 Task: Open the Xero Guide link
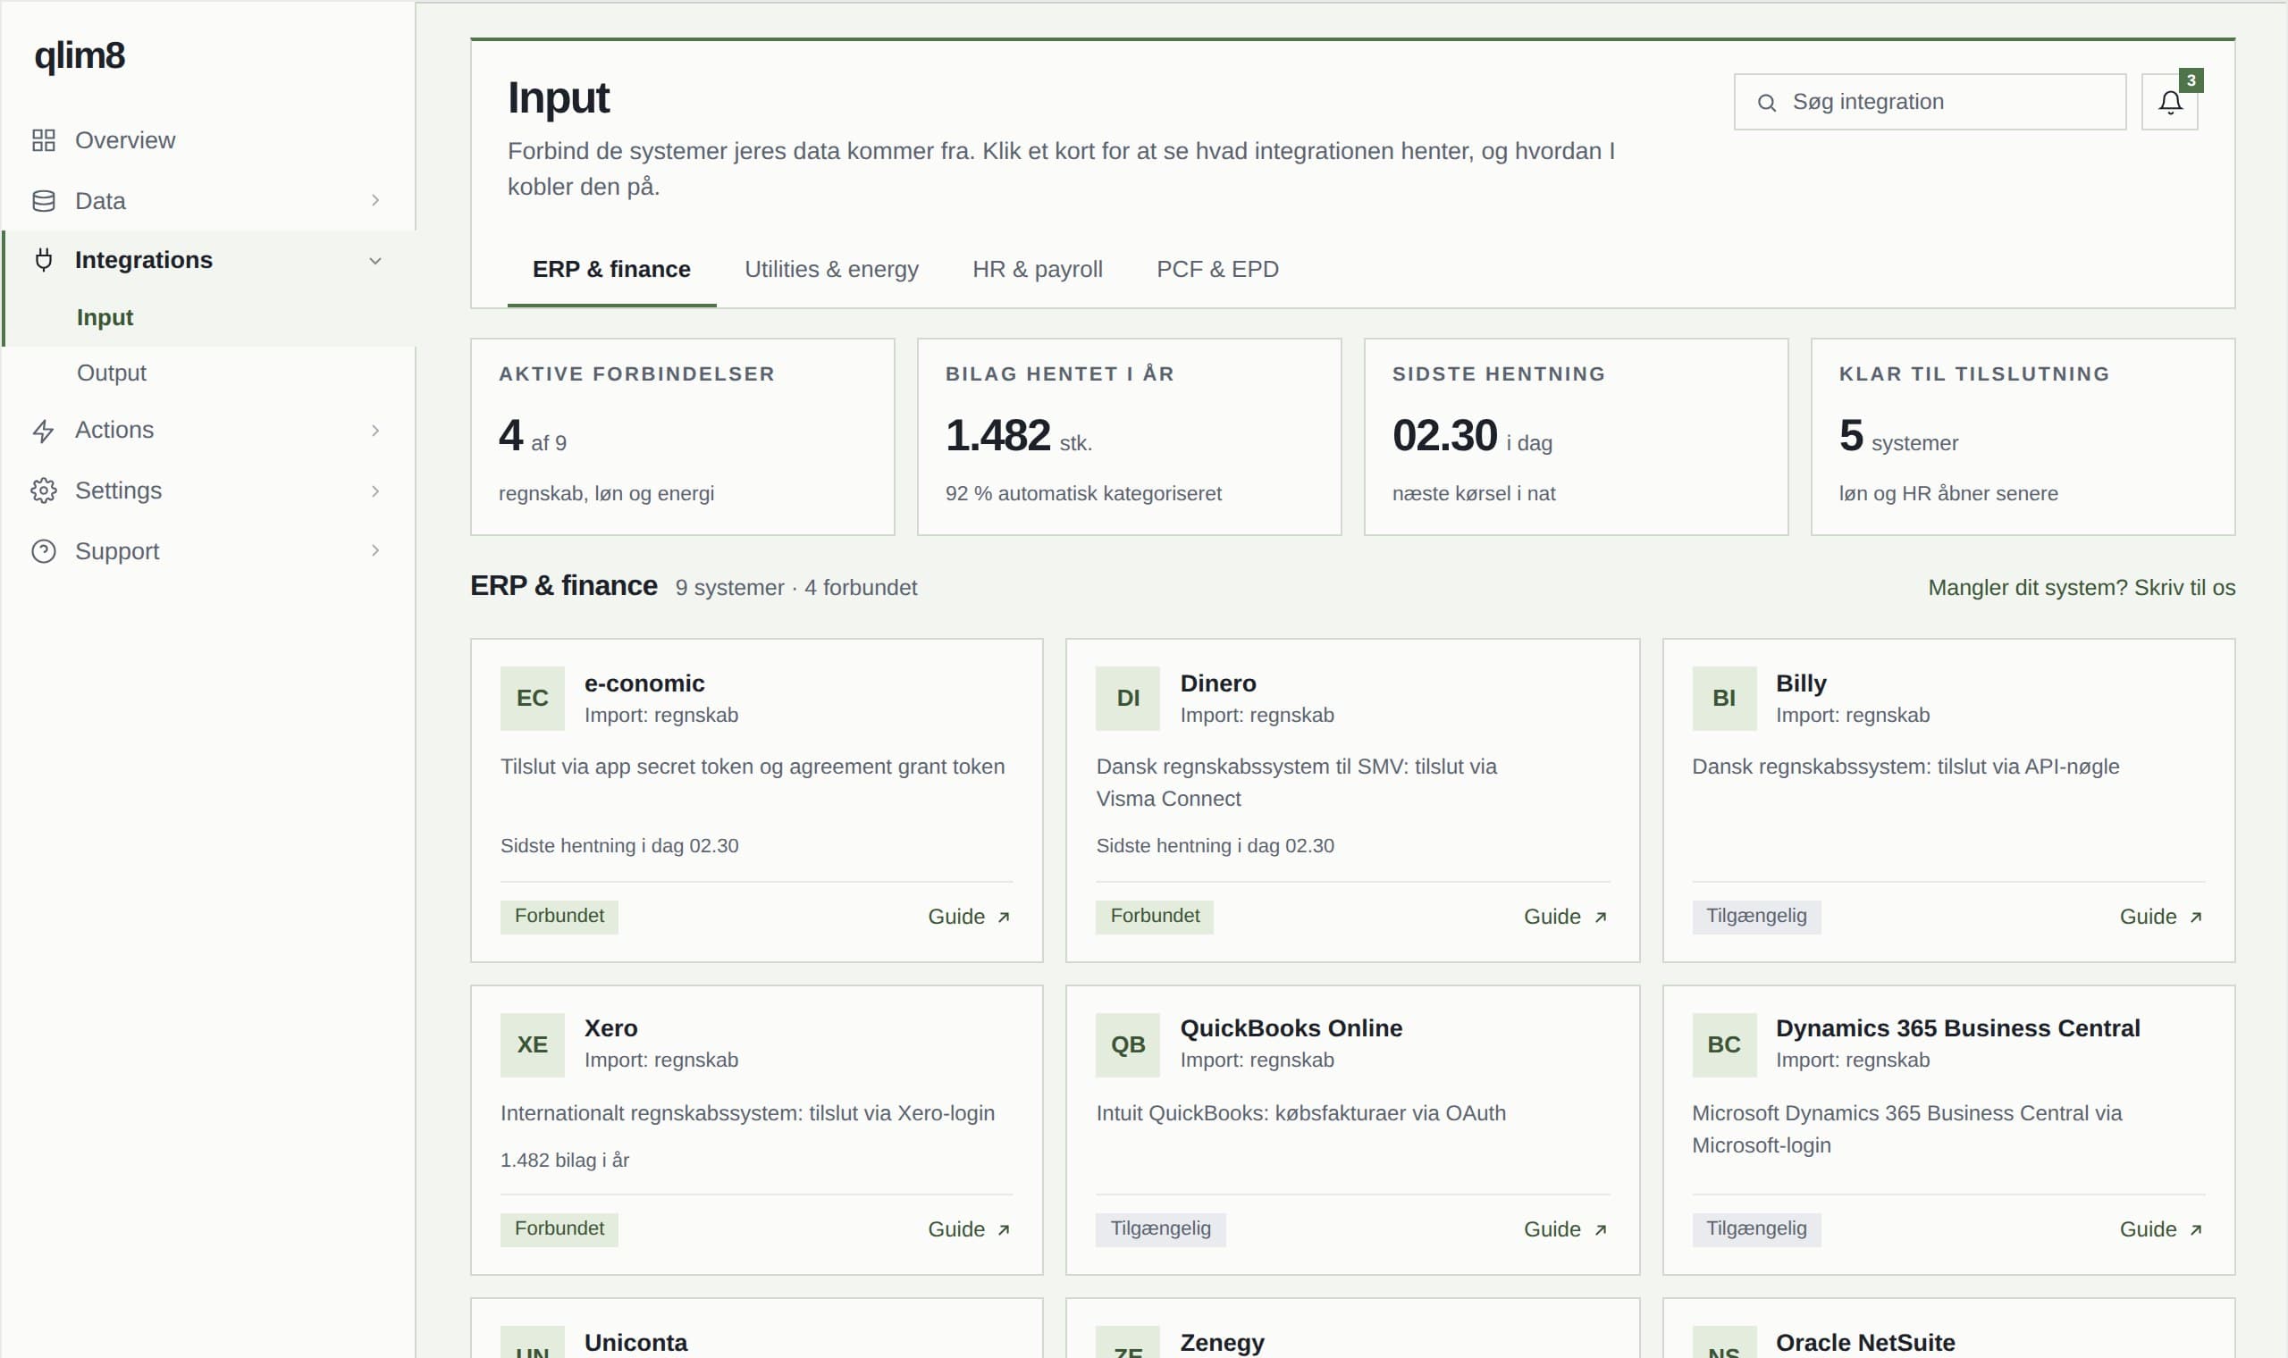click(968, 1229)
